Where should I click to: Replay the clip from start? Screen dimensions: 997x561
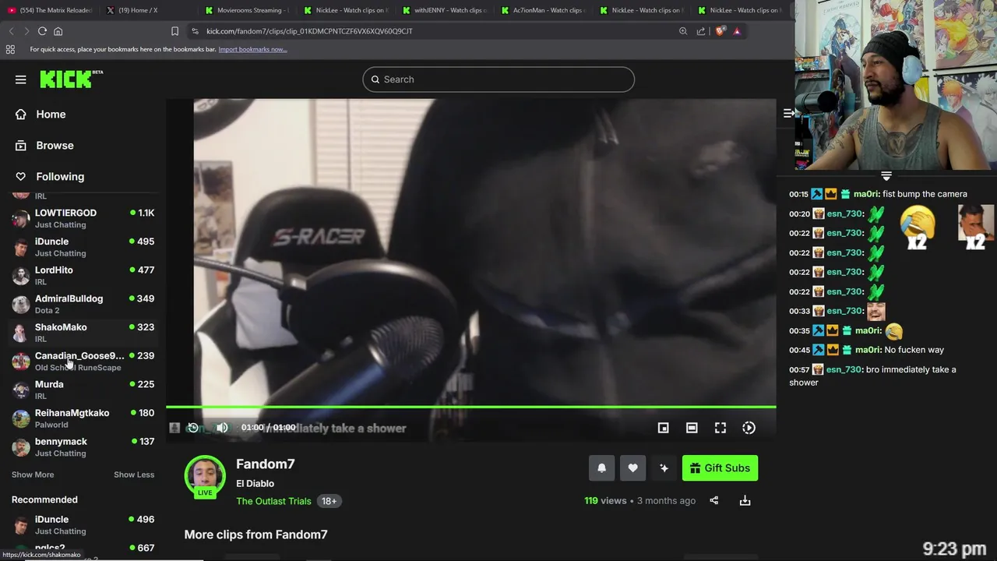point(193,428)
